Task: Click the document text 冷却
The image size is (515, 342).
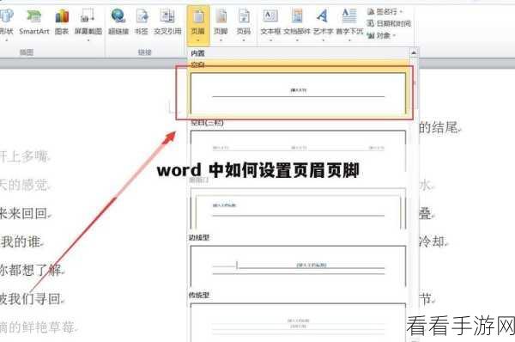Action: pos(433,241)
